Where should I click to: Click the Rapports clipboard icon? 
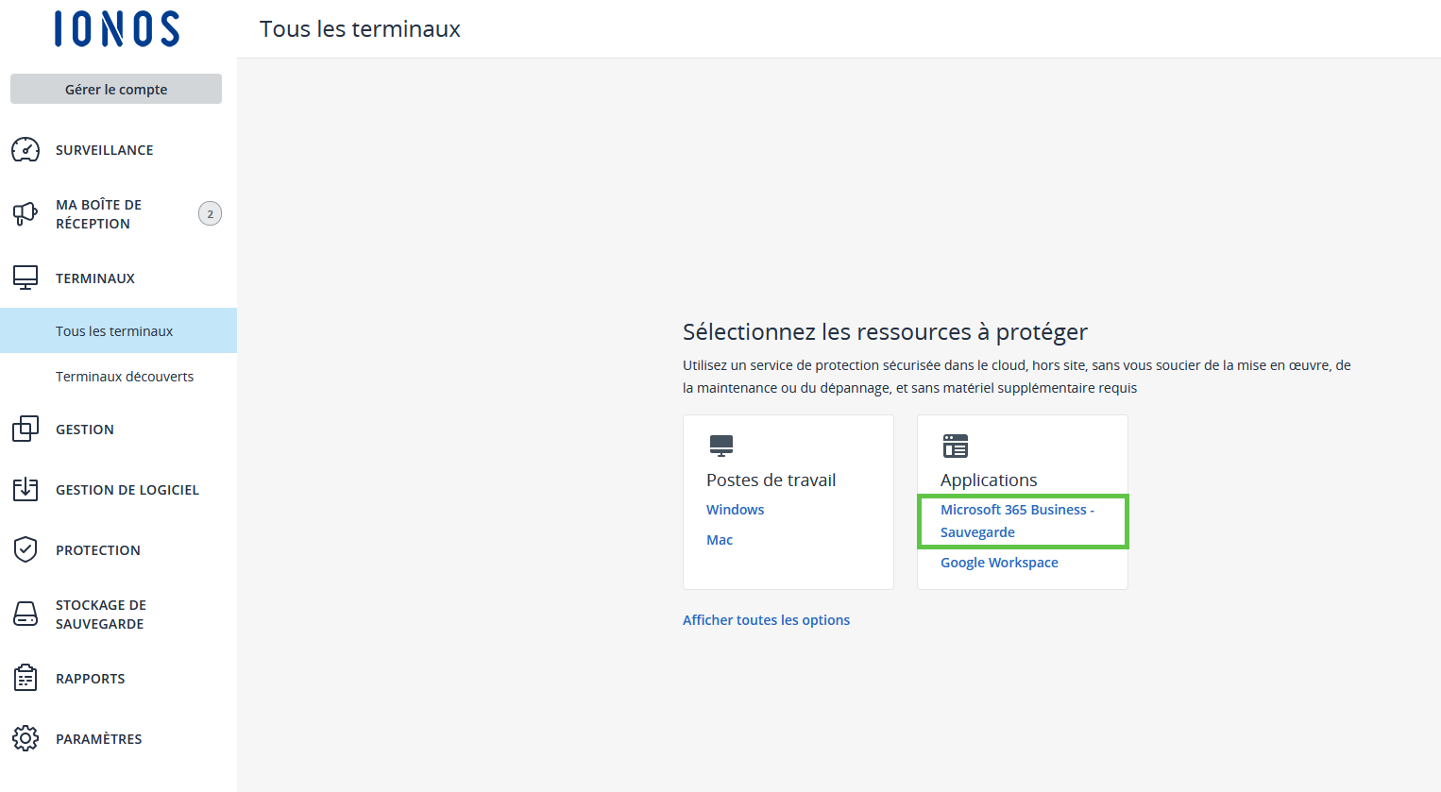(x=25, y=678)
